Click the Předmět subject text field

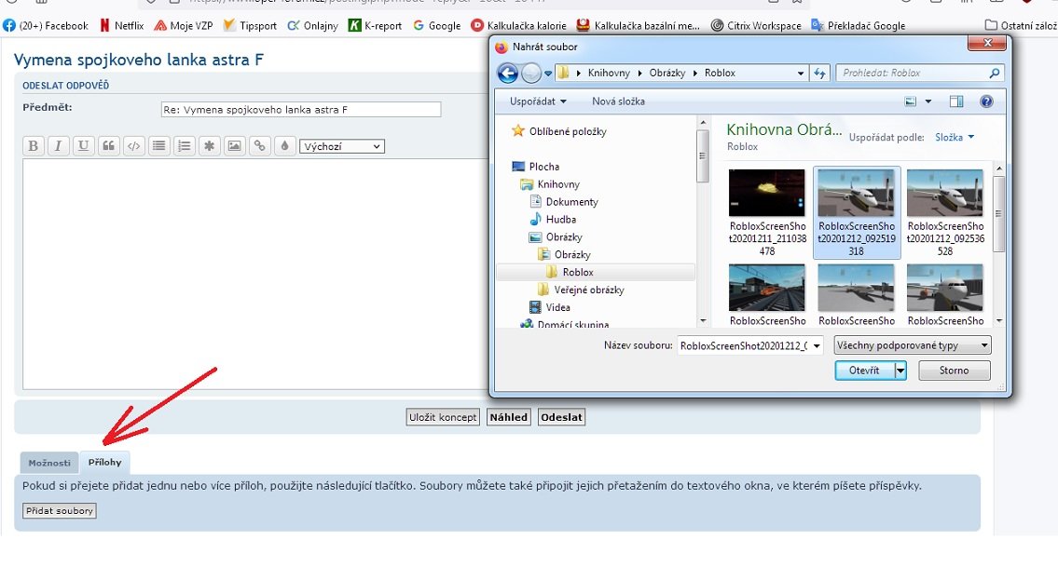pyautogui.click(x=300, y=110)
